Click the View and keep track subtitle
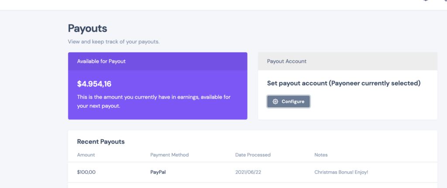 [114, 42]
